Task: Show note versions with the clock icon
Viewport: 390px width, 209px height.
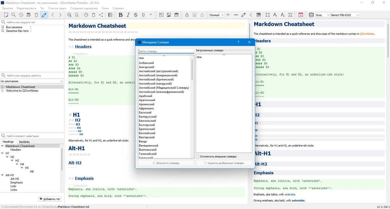Action: (86, 15)
